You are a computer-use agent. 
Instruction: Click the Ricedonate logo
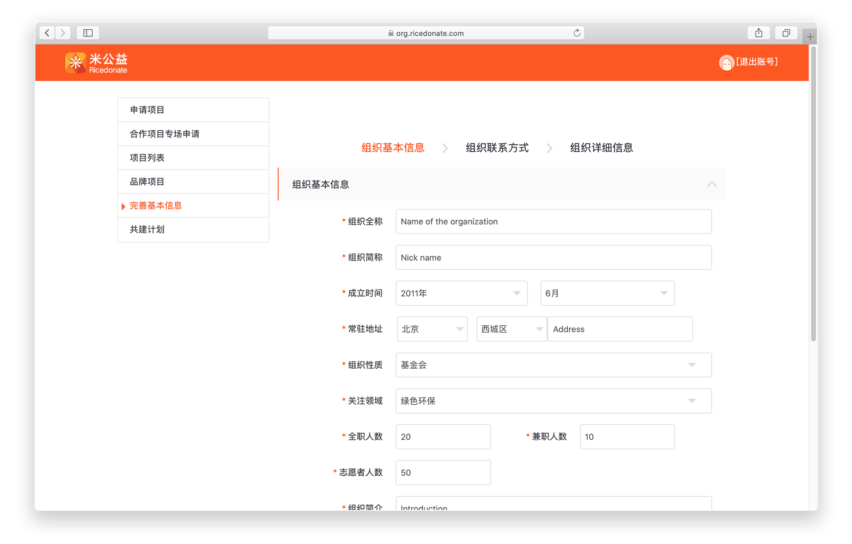pos(96,63)
